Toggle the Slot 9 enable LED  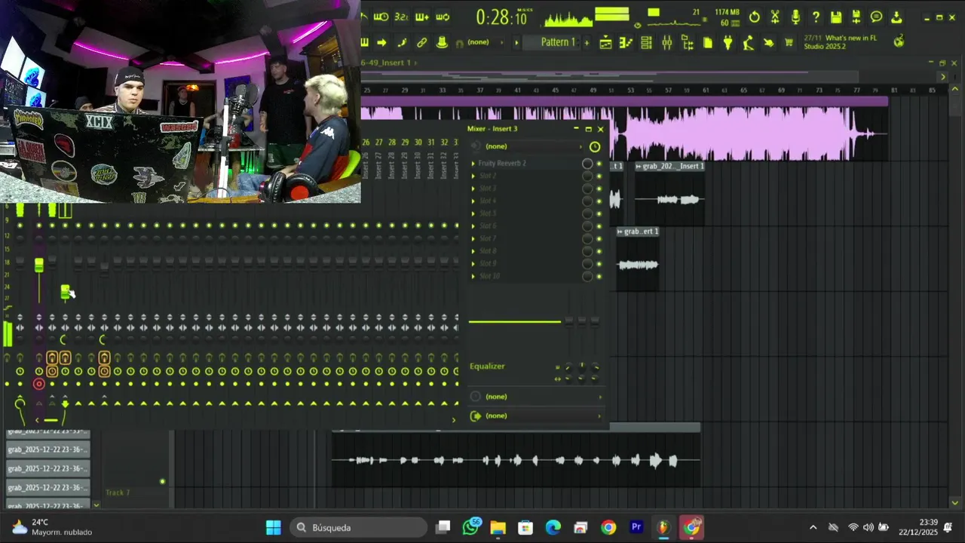coord(599,264)
